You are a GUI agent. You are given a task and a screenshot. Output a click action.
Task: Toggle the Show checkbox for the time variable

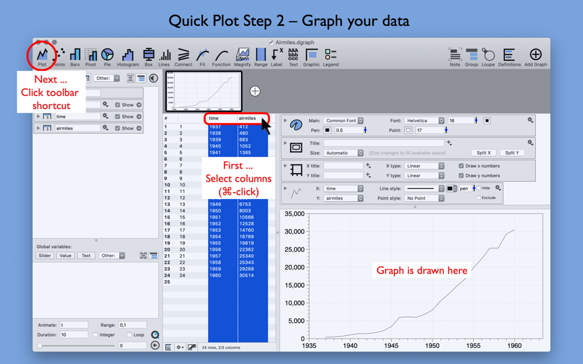tap(117, 116)
